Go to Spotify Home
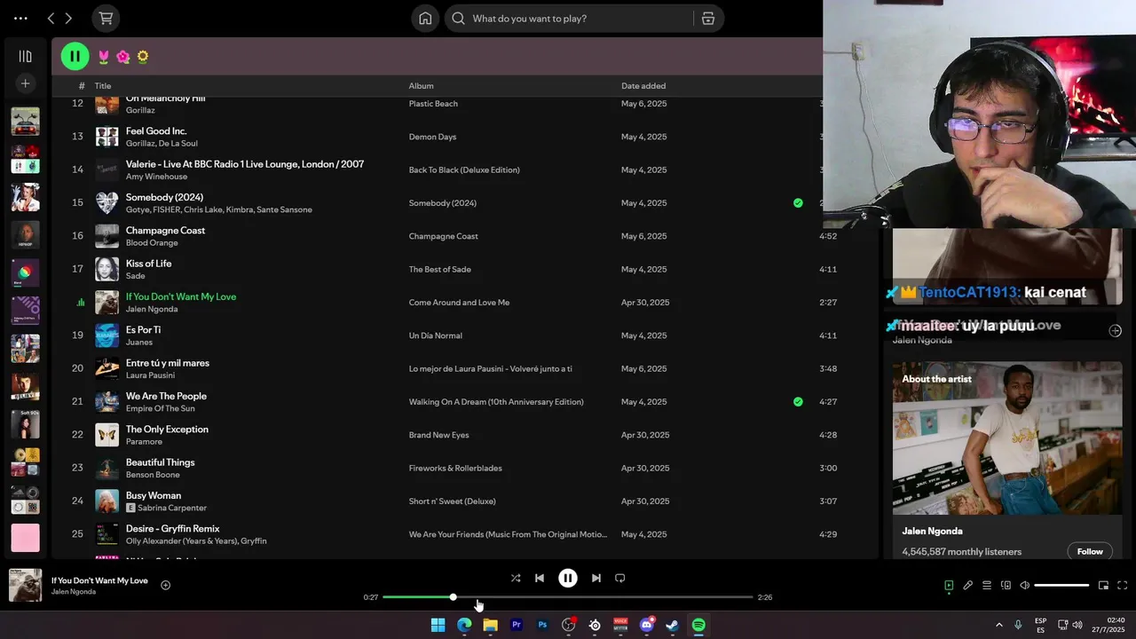 425,18
